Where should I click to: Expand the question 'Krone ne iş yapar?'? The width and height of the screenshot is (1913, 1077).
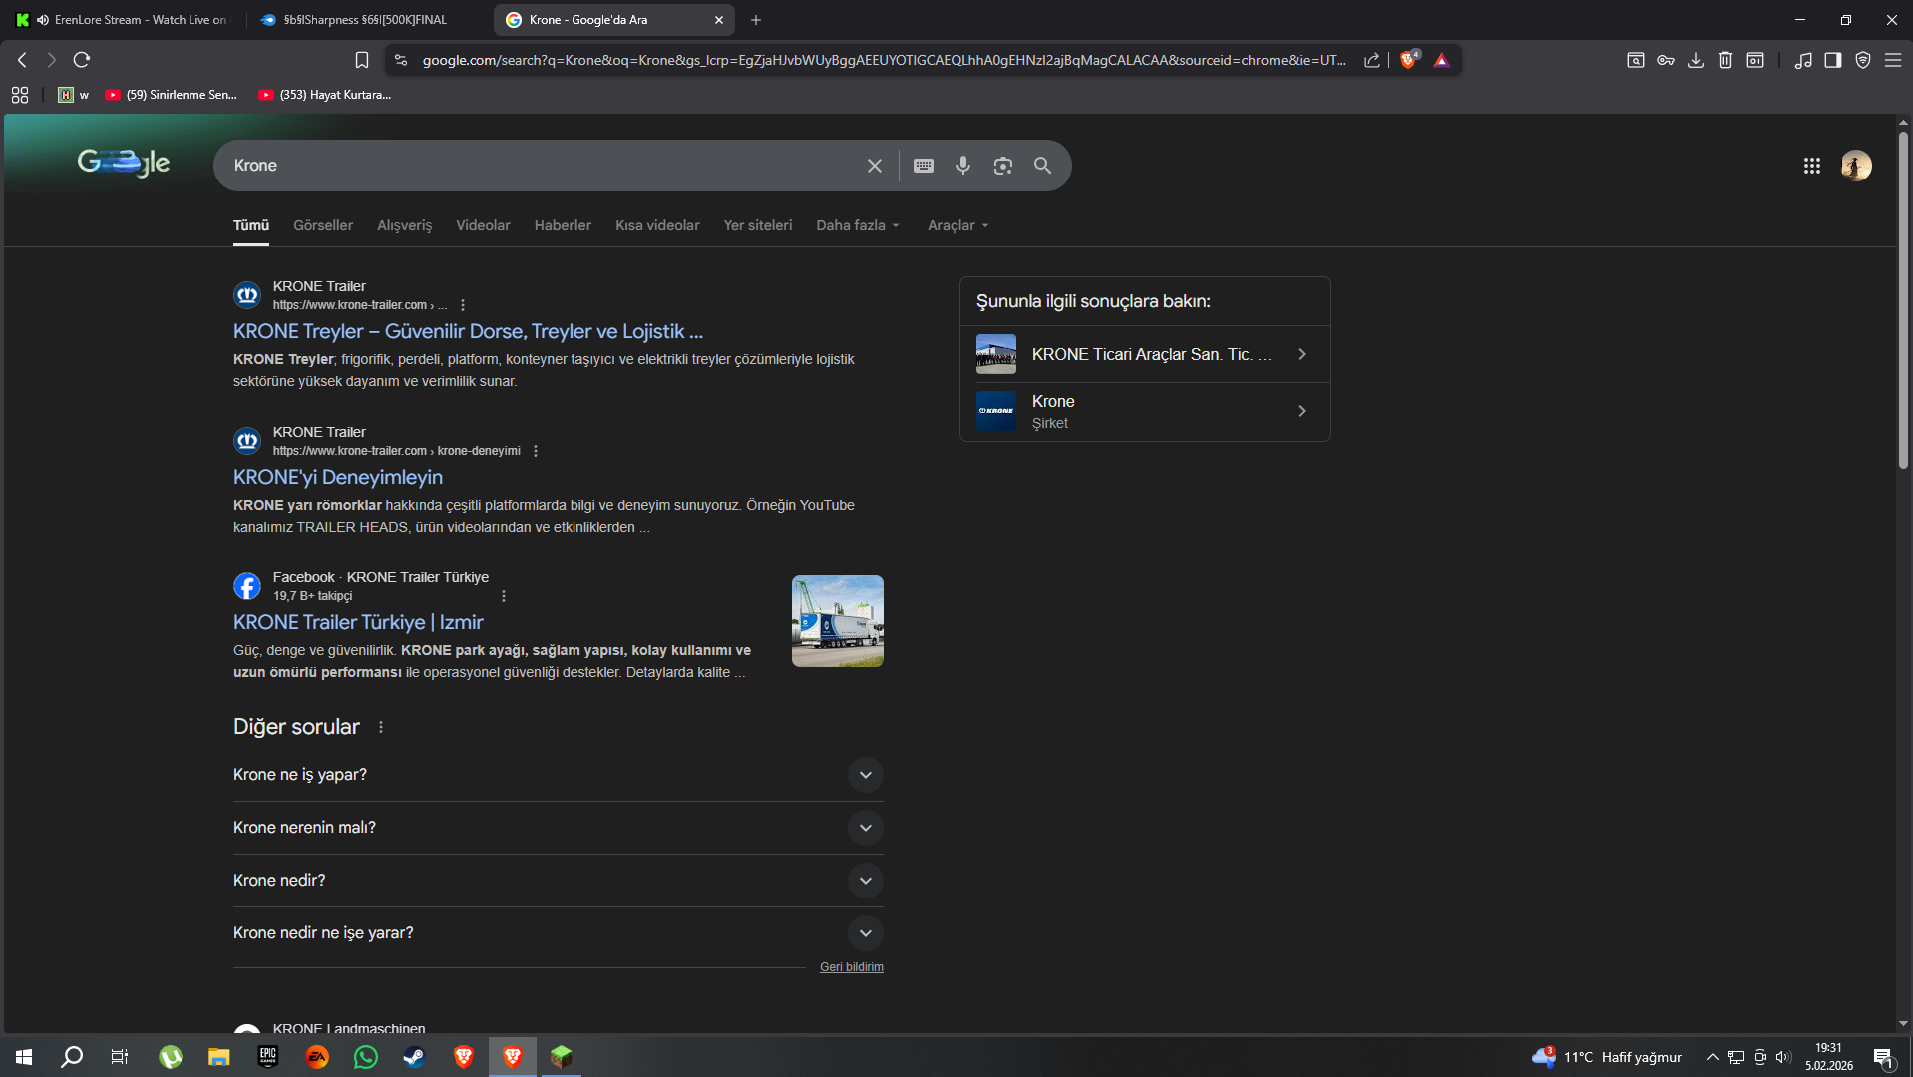(x=559, y=775)
